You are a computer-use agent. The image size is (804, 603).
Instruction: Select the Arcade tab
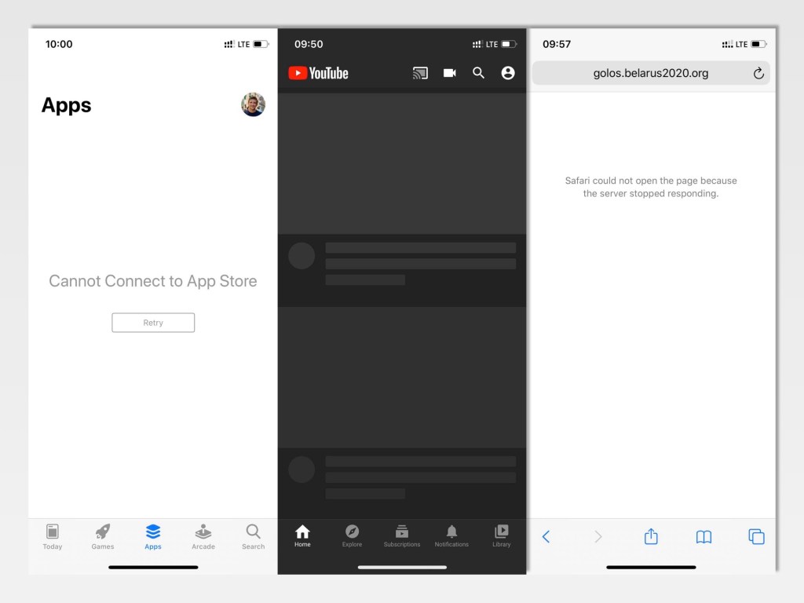click(x=203, y=536)
